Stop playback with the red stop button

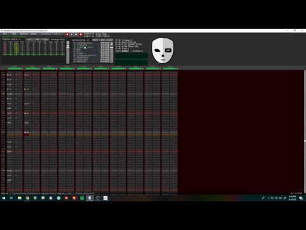tap(67, 34)
